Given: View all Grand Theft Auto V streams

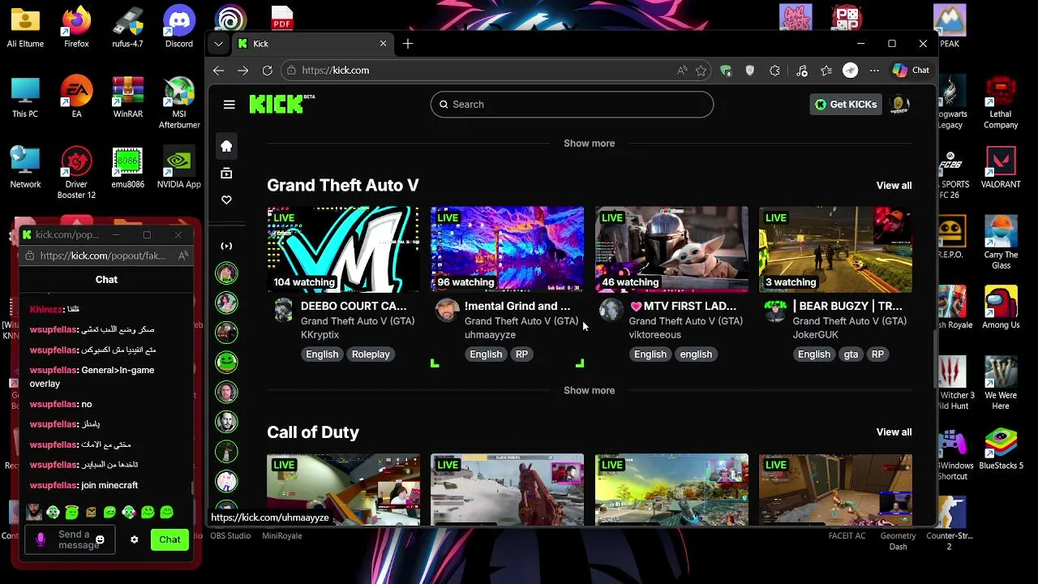Looking at the screenshot, I should (x=894, y=186).
